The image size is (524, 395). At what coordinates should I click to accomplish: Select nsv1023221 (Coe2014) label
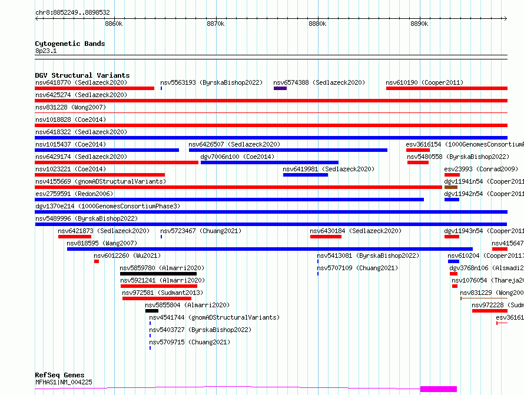tap(71, 169)
